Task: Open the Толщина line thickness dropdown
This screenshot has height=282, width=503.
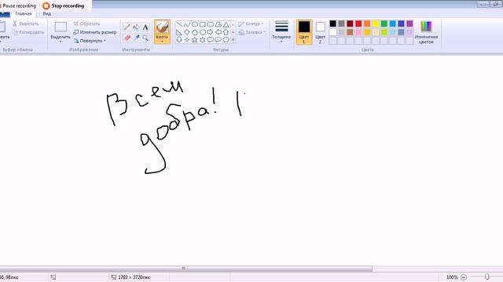Action: (281, 32)
